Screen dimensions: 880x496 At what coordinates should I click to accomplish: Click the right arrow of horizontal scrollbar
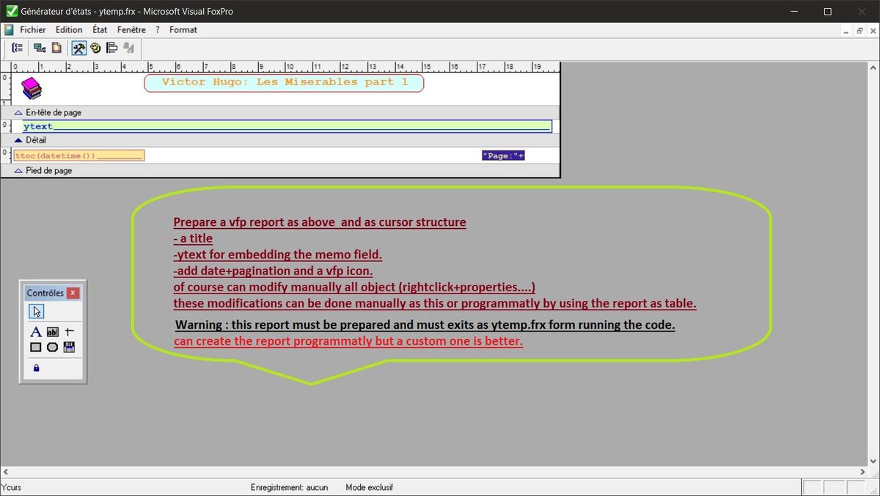pyautogui.click(x=863, y=472)
